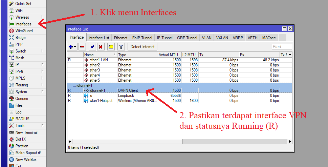Sort by the Name column header
Viewport: 328px width, 167px height.
[x=100, y=55]
